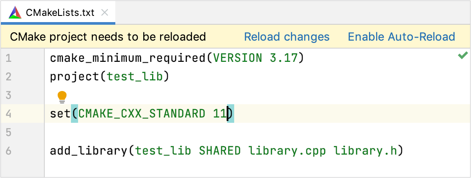This screenshot has width=471, height=178.
Task: Select the CMakeLists.txt editor tab
Action: pyautogui.click(x=60, y=12)
